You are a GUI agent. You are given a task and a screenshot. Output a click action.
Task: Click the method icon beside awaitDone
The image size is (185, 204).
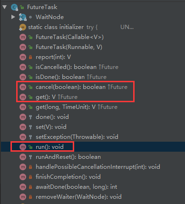(x=23, y=187)
